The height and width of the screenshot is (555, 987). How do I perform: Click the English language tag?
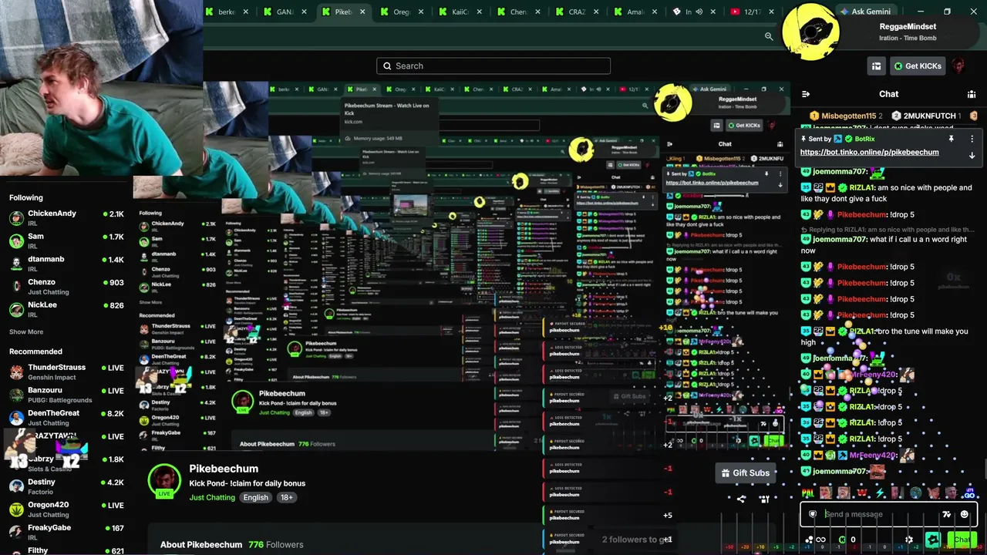(x=256, y=497)
